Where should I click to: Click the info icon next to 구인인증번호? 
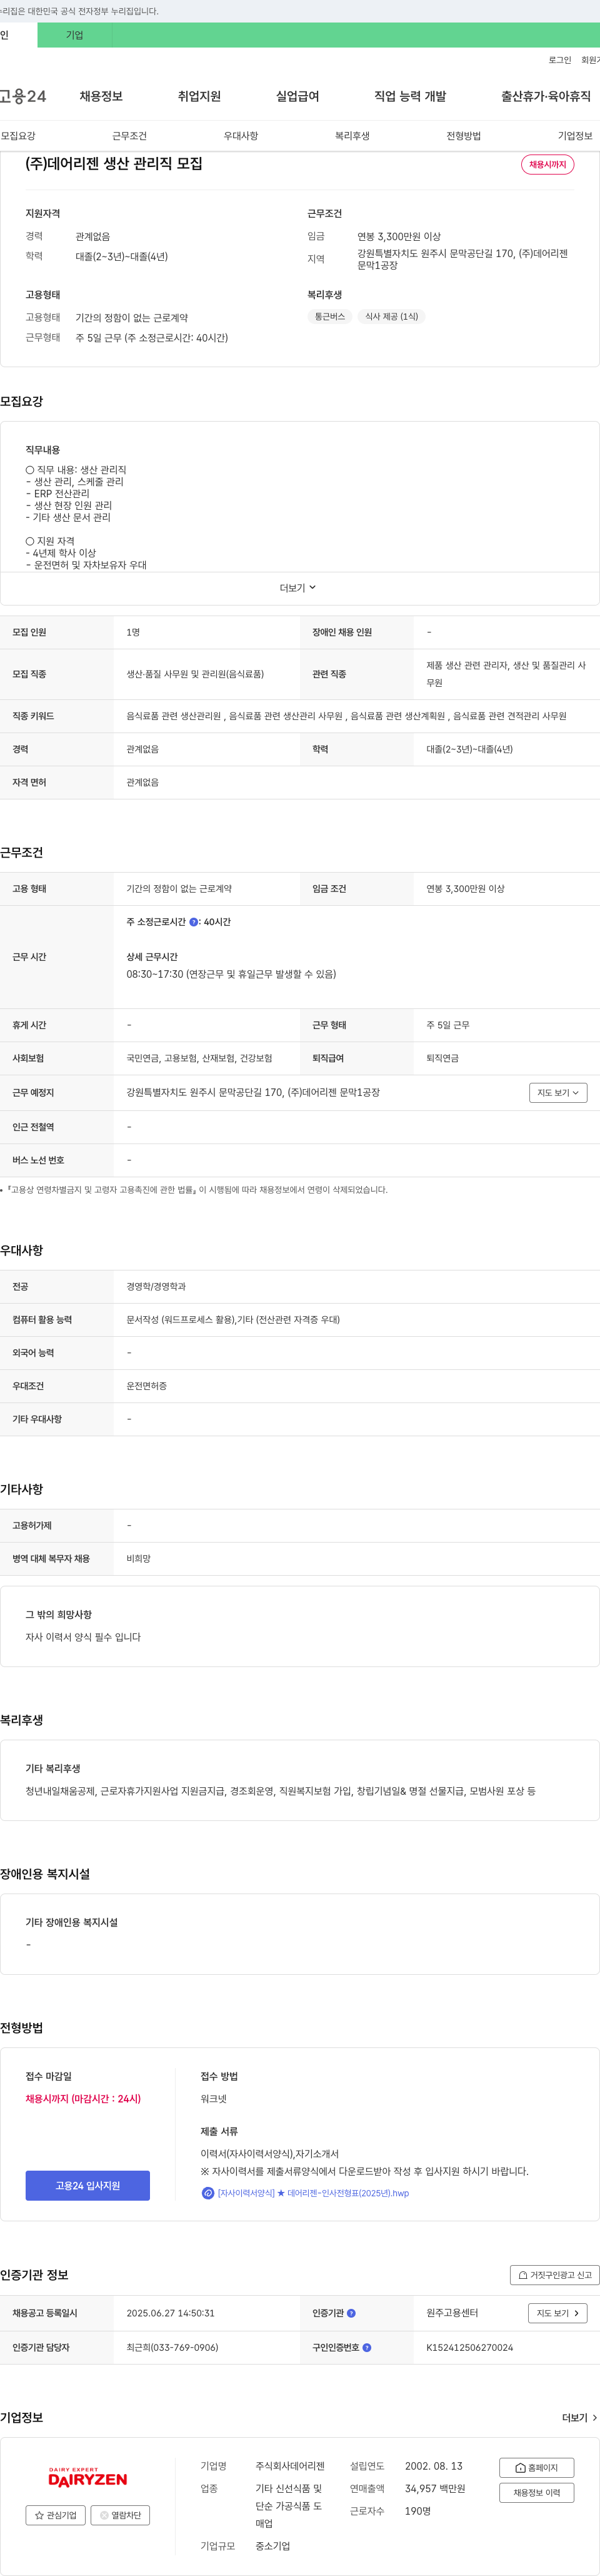click(x=366, y=2347)
